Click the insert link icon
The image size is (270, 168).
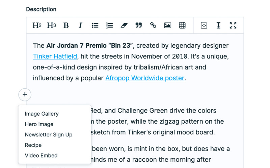point(153,26)
